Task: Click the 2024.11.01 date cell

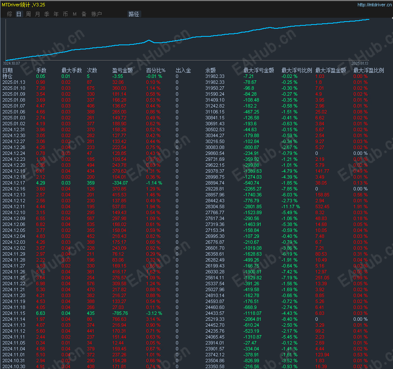Action: pyautogui.click(x=14, y=355)
